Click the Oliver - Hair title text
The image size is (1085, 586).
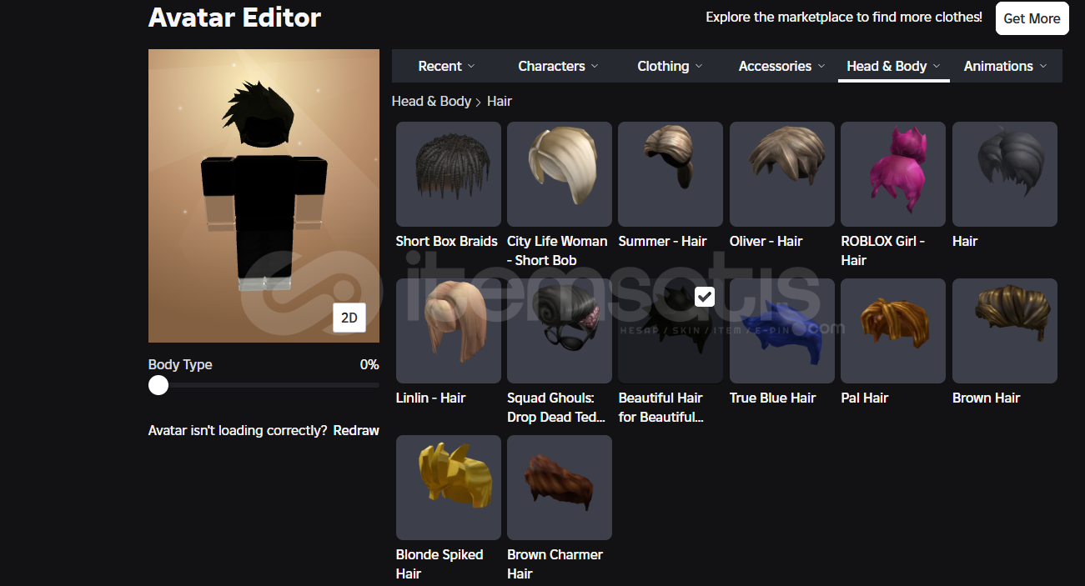coord(766,241)
